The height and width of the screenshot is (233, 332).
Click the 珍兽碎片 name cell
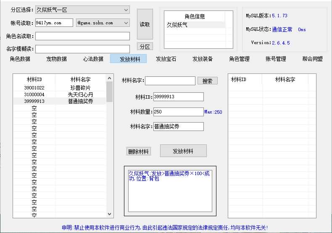pyautogui.click(x=80, y=88)
